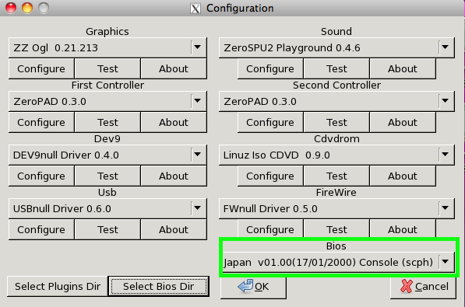This screenshot has height=307, width=465.
Task: Open About for First Controller
Action: [x=174, y=122]
